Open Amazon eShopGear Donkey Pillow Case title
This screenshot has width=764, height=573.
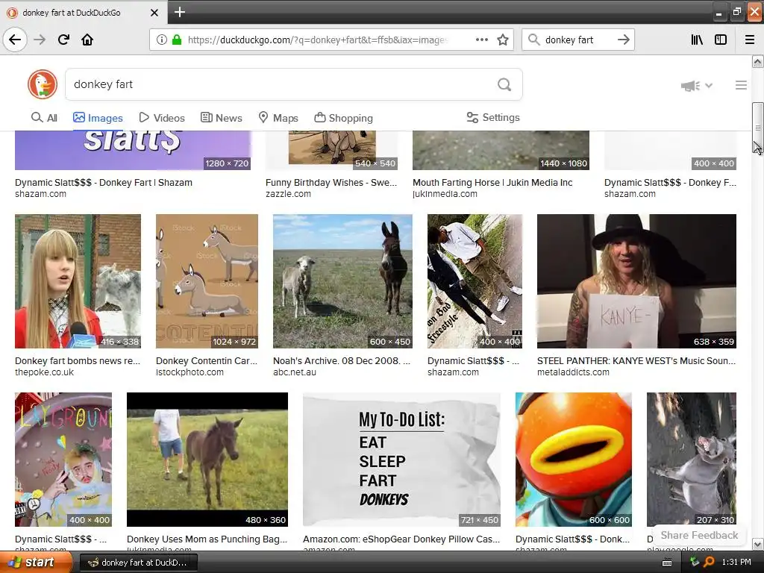pyautogui.click(x=401, y=539)
